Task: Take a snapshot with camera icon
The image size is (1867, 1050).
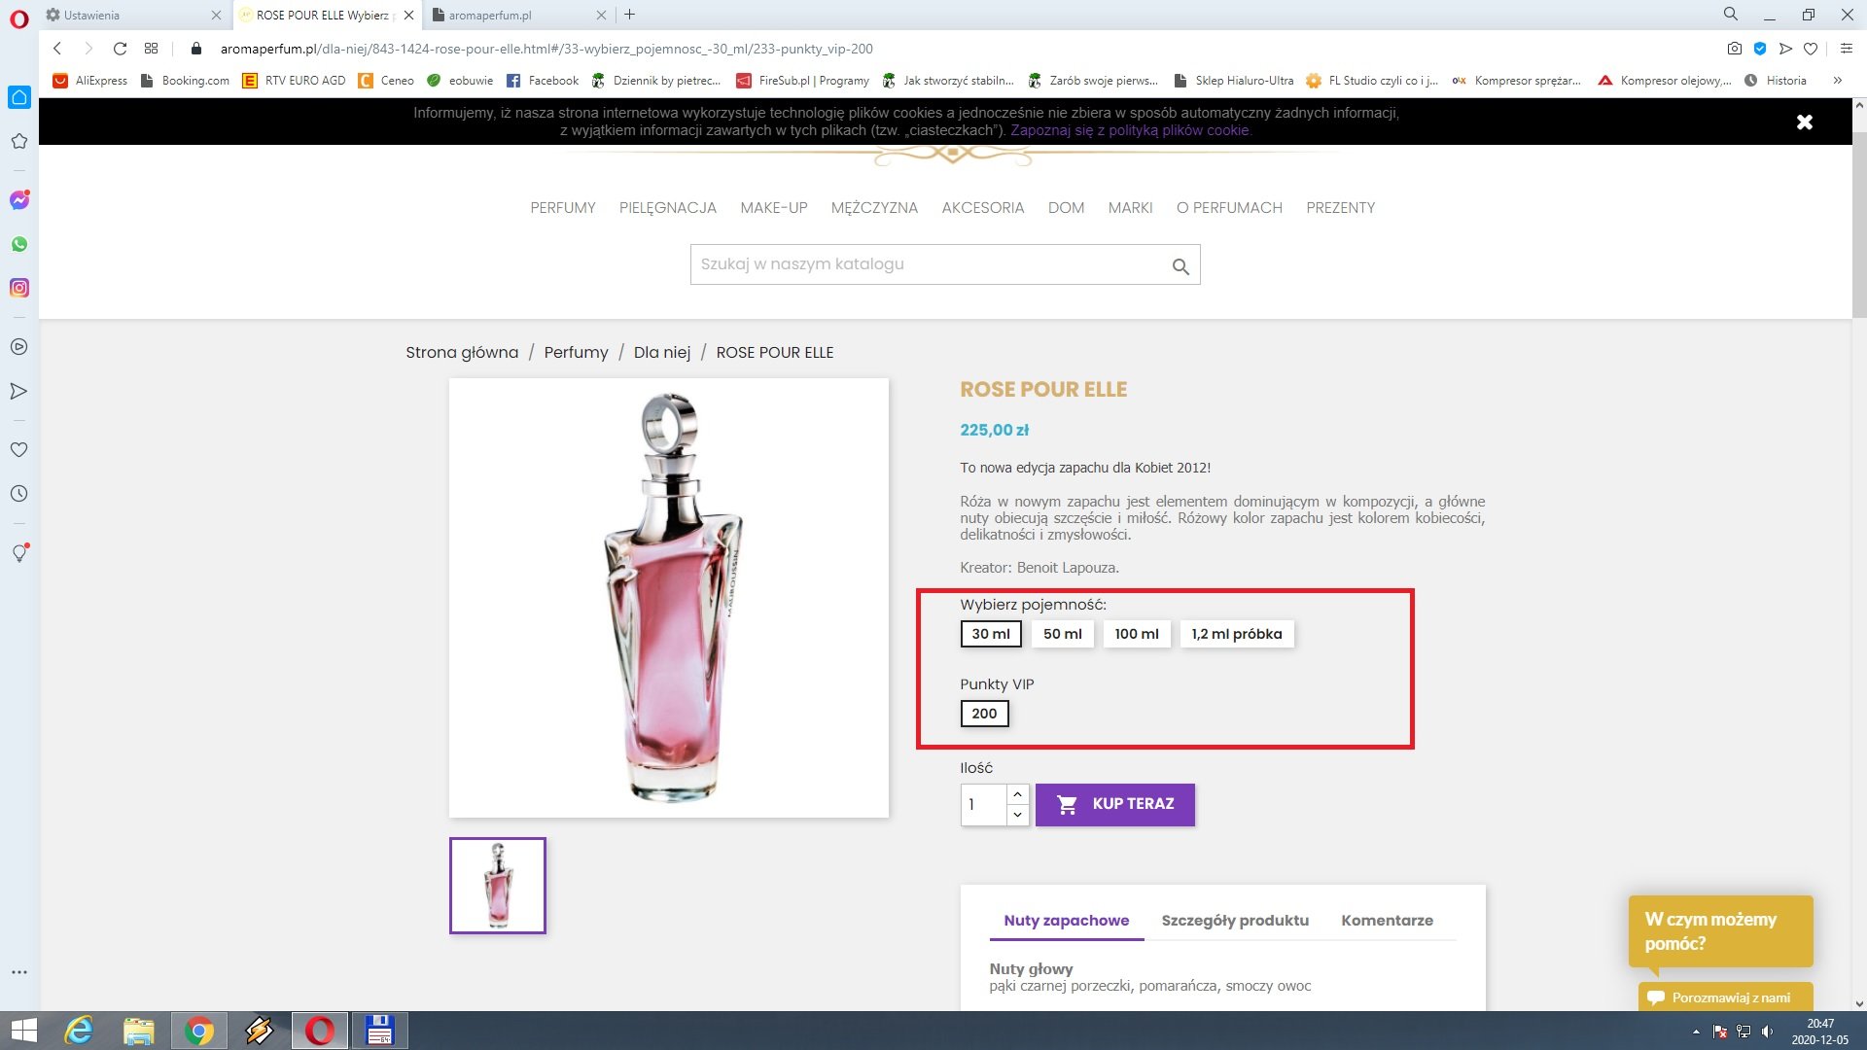Action: click(1734, 49)
